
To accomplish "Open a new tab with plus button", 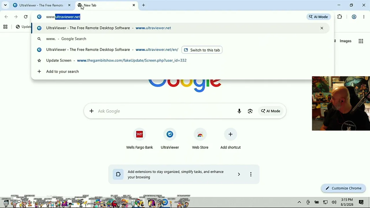I will (143, 5).
